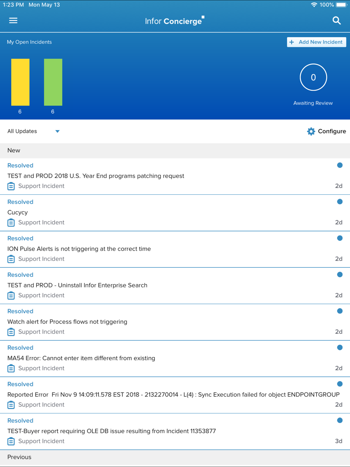
Task: Tap the 1:23 PM clock in status bar
Action: 13,5
